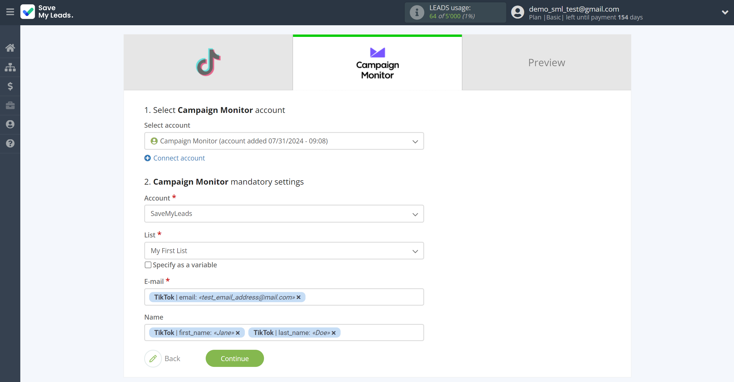This screenshot has height=382, width=734.
Task: Toggle the Specify as a variable checkbox
Action: tap(148, 265)
